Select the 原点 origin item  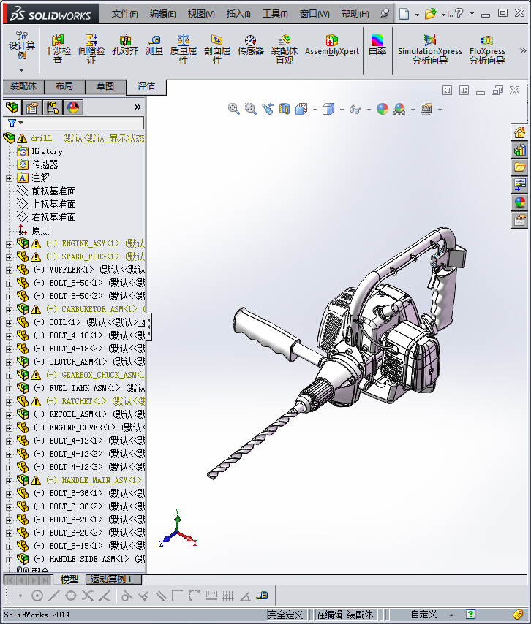coord(40,230)
